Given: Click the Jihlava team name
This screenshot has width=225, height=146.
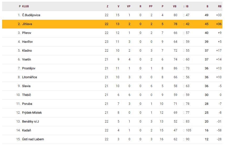Looking at the screenshot, I should [x=27, y=24].
